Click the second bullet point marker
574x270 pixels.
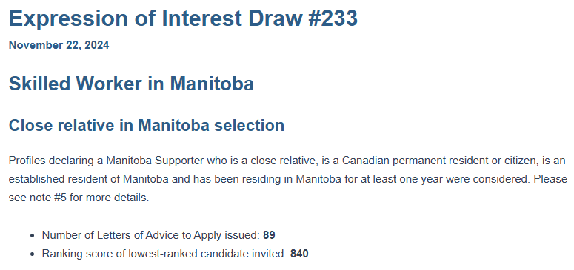[33, 254]
